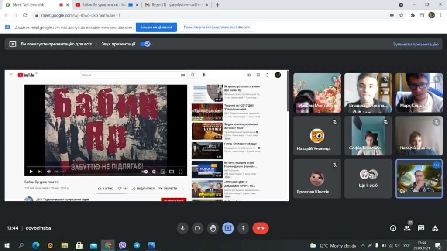Image resolution: width=447 pixels, height=251 pixels.
Task: Open YouTube player settings gear
Action: (154, 172)
